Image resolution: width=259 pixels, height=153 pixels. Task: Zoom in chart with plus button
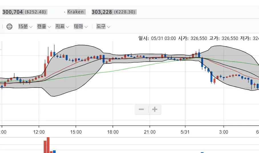click(x=155, y=109)
